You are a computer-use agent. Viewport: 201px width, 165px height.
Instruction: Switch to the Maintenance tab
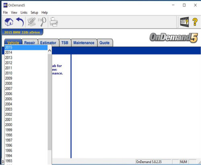(x=84, y=43)
